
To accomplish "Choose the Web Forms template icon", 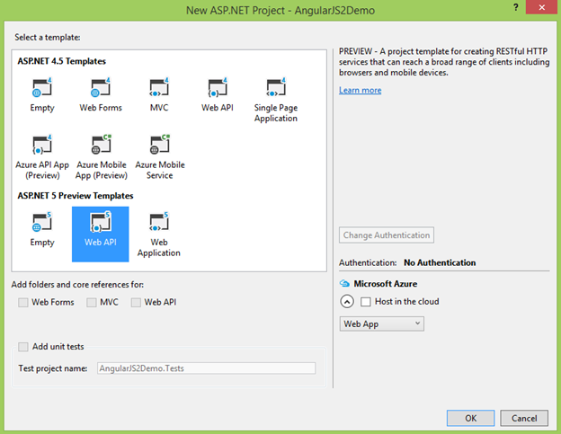I will [x=101, y=87].
